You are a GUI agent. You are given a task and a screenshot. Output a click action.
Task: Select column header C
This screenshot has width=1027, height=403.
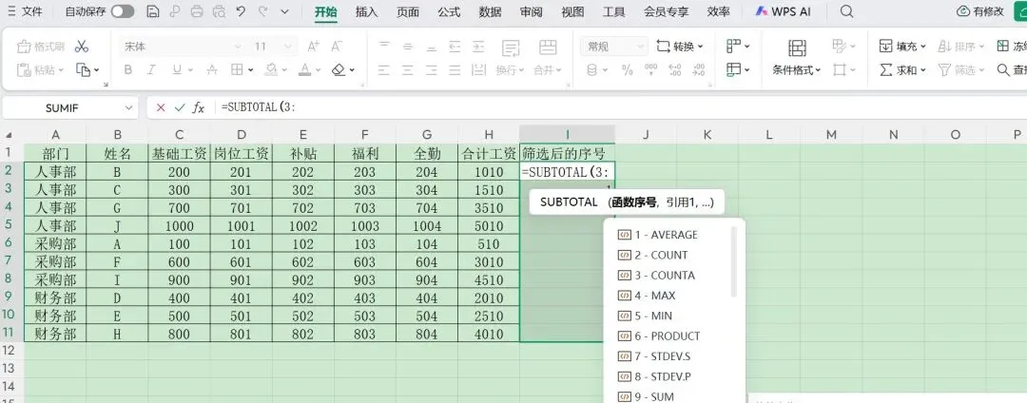click(x=179, y=135)
